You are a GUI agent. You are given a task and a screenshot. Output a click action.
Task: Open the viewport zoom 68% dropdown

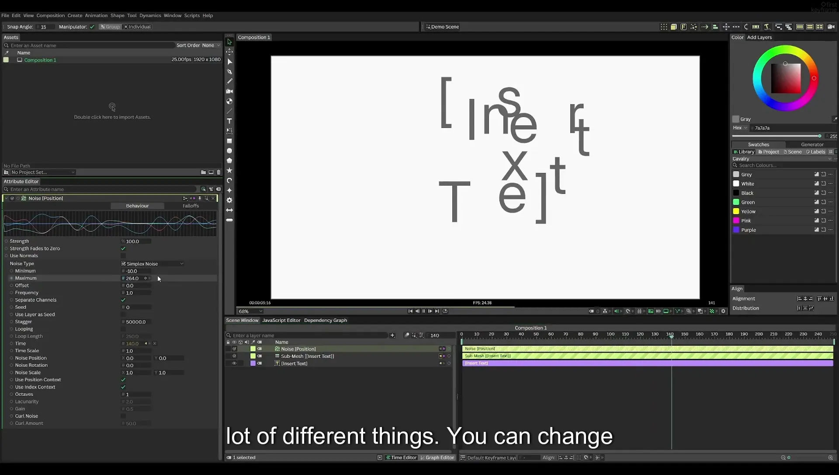[250, 311]
